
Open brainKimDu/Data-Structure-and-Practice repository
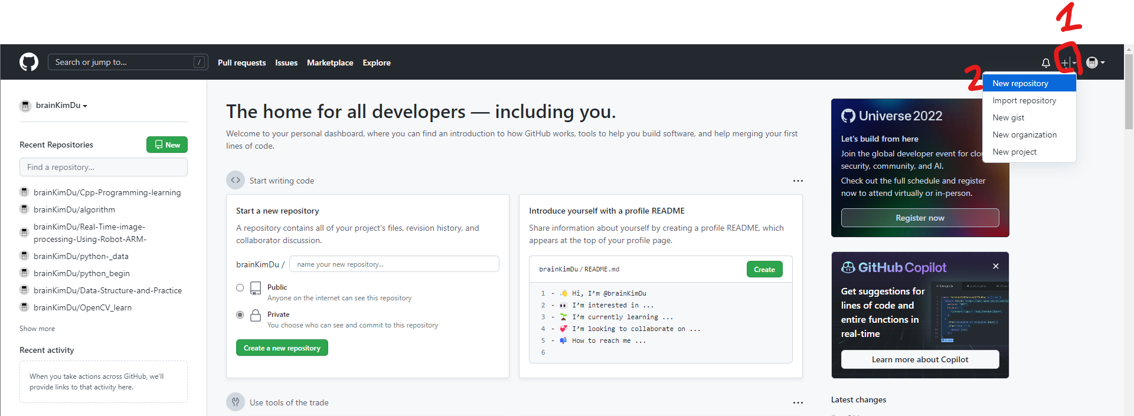(x=107, y=290)
